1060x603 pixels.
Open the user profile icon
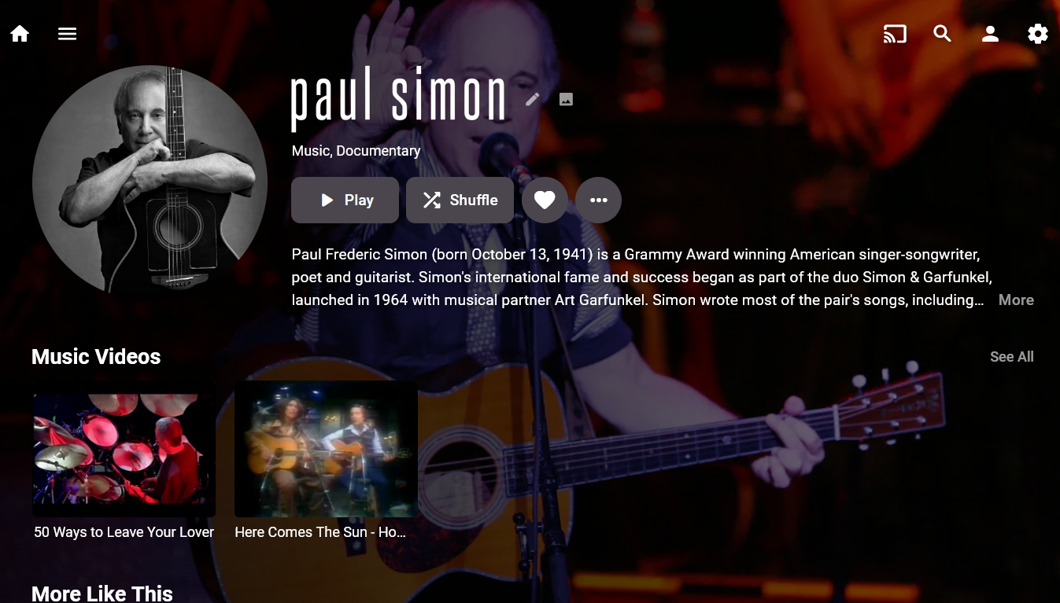tap(990, 34)
